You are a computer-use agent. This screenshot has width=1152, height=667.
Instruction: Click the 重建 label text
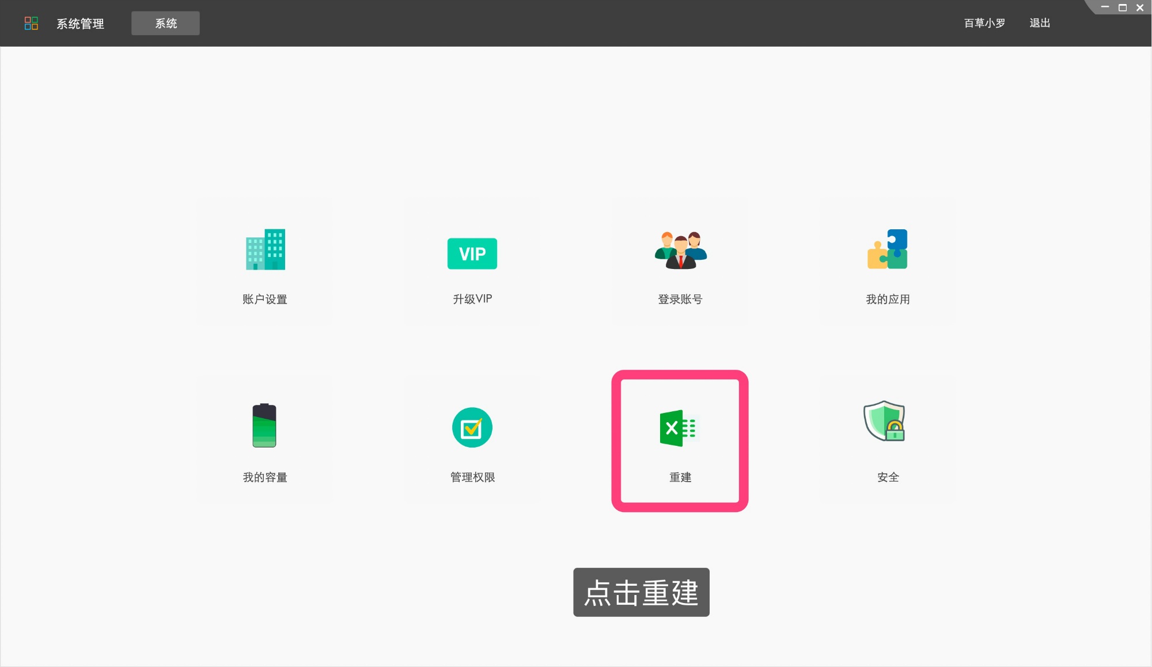click(x=680, y=477)
